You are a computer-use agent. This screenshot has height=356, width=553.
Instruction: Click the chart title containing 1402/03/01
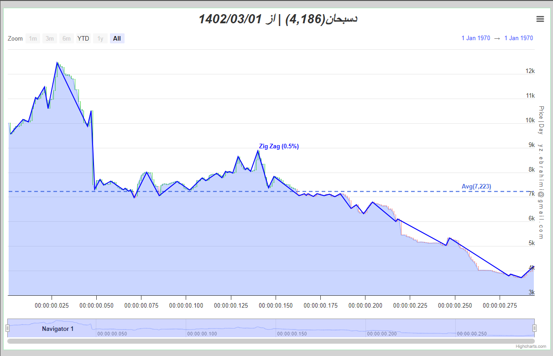(x=277, y=19)
